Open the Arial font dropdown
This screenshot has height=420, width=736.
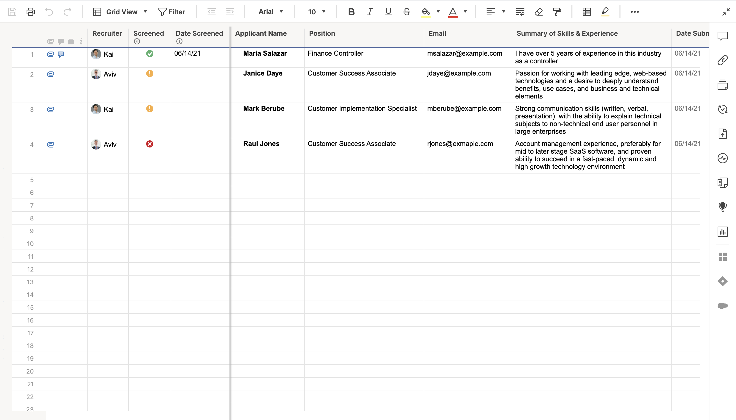270,12
